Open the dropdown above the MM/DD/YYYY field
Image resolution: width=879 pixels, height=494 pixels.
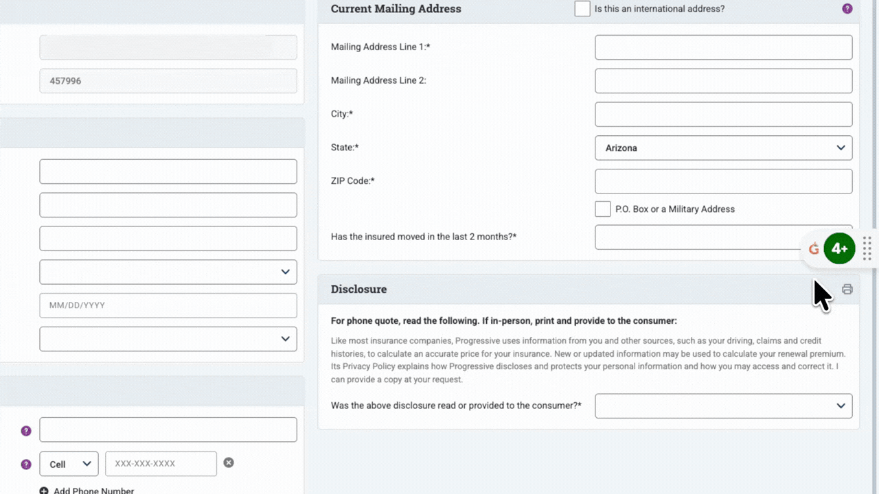pos(168,272)
